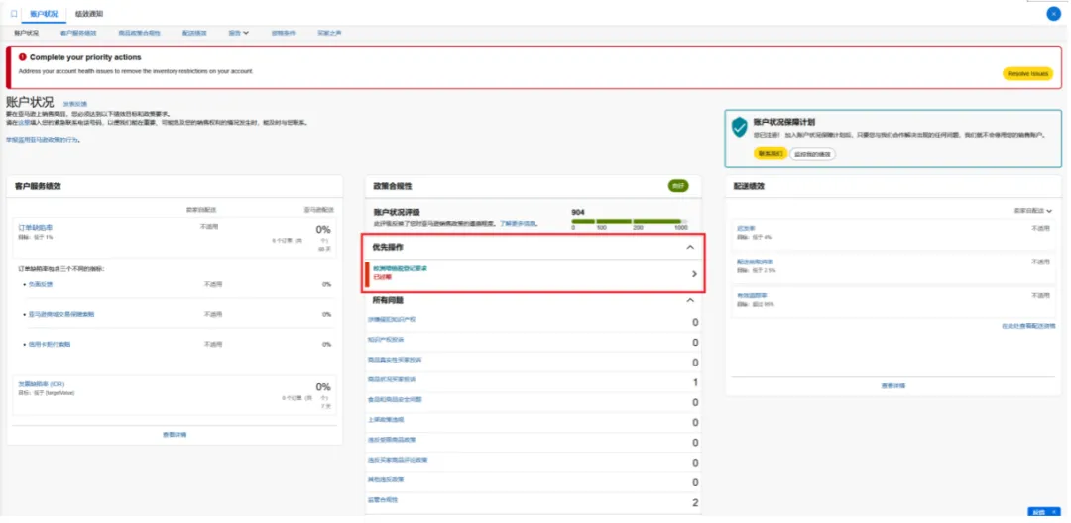Click the green 良好 status badge

678,186
